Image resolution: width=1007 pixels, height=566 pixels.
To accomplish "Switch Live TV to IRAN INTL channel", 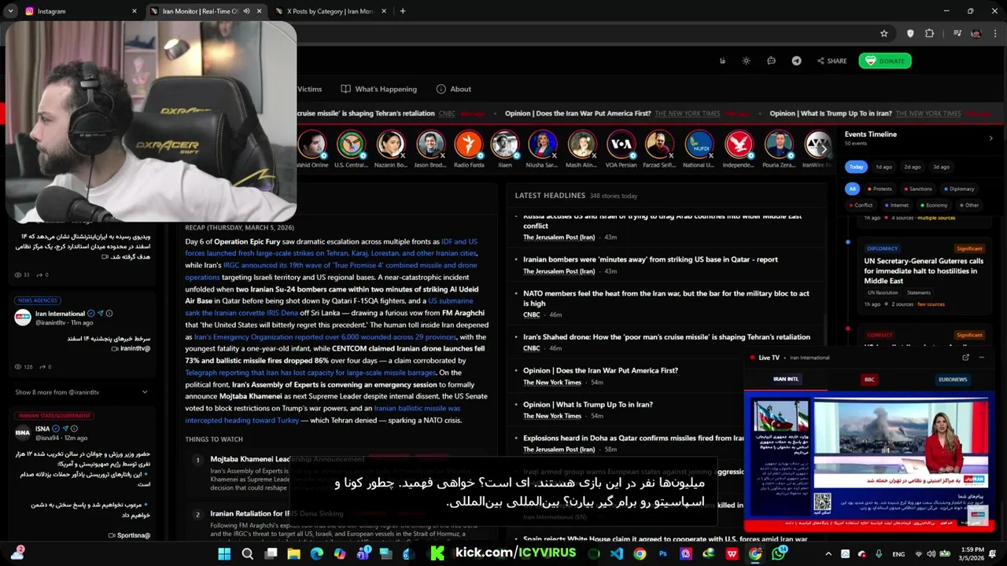I will [x=785, y=379].
